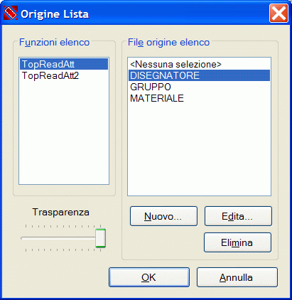Select TopReadAtt in Funzioni elenco
The width and height of the screenshot is (292, 300).
point(64,64)
